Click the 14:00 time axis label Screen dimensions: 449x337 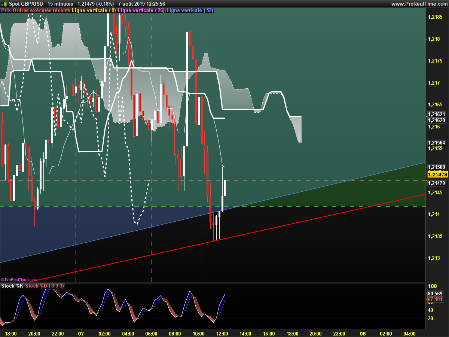click(x=245, y=334)
